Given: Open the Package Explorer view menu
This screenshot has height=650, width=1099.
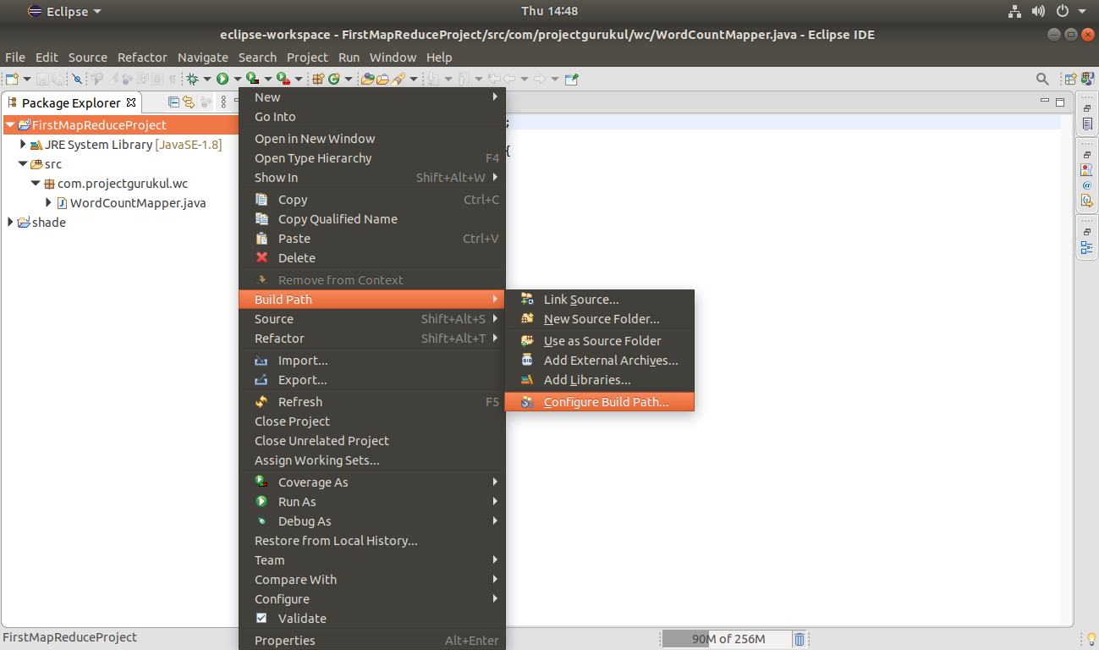Looking at the screenshot, I should [x=223, y=102].
